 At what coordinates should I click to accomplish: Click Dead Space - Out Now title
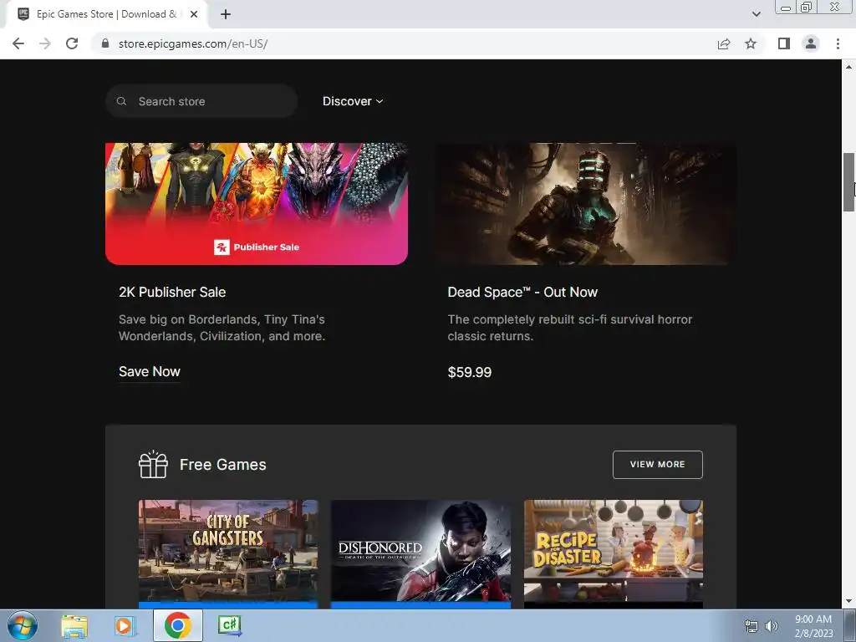[522, 292]
